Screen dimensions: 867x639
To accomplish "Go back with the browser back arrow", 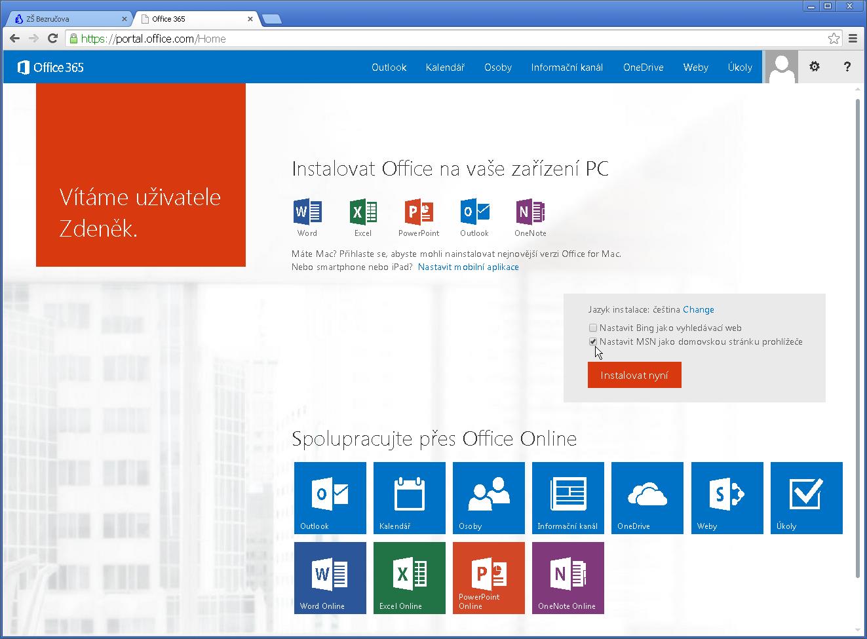I will (15, 39).
